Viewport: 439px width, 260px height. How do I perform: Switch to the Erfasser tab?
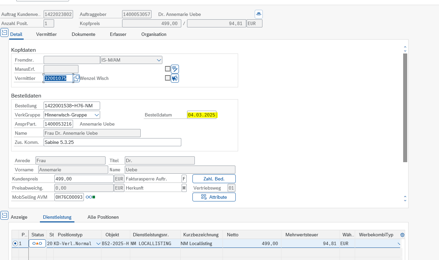tap(118, 34)
